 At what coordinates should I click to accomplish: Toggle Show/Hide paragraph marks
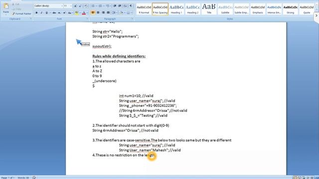(x=131, y=6)
